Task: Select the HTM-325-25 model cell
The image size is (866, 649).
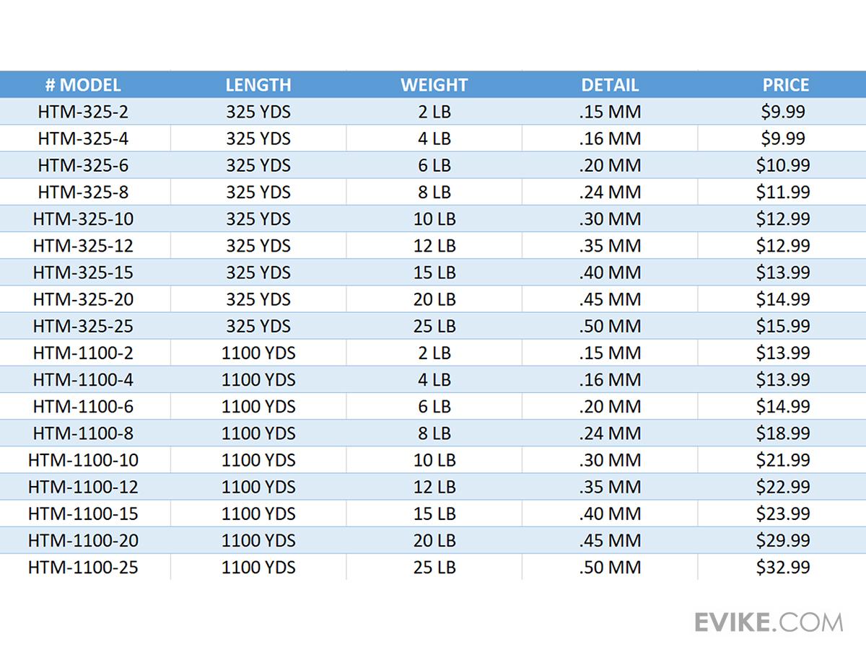Action: 83,326
